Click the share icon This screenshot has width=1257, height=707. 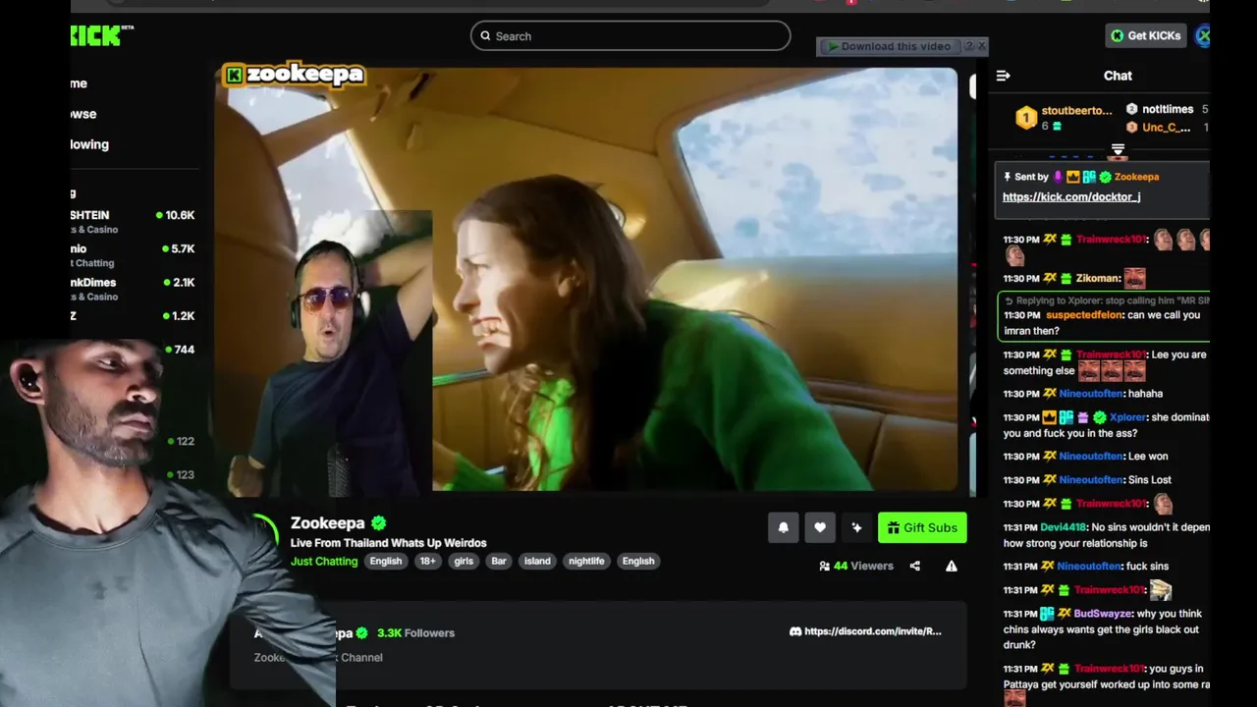(915, 567)
